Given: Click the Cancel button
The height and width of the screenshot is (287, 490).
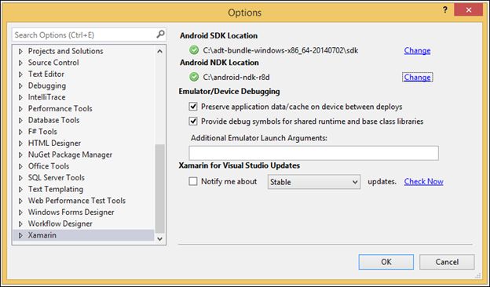Looking at the screenshot, I should pos(447,262).
